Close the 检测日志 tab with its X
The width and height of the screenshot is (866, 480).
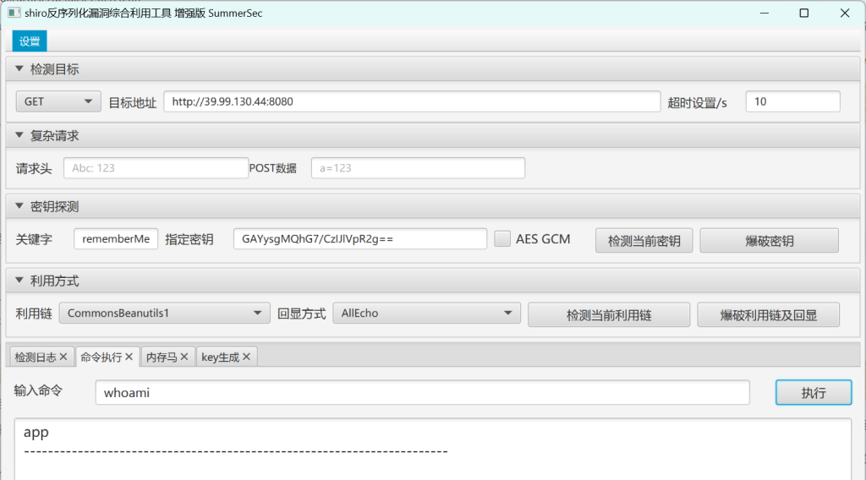(x=64, y=357)
